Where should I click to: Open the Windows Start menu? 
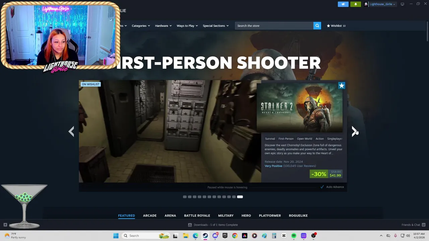tap(116, 236)
